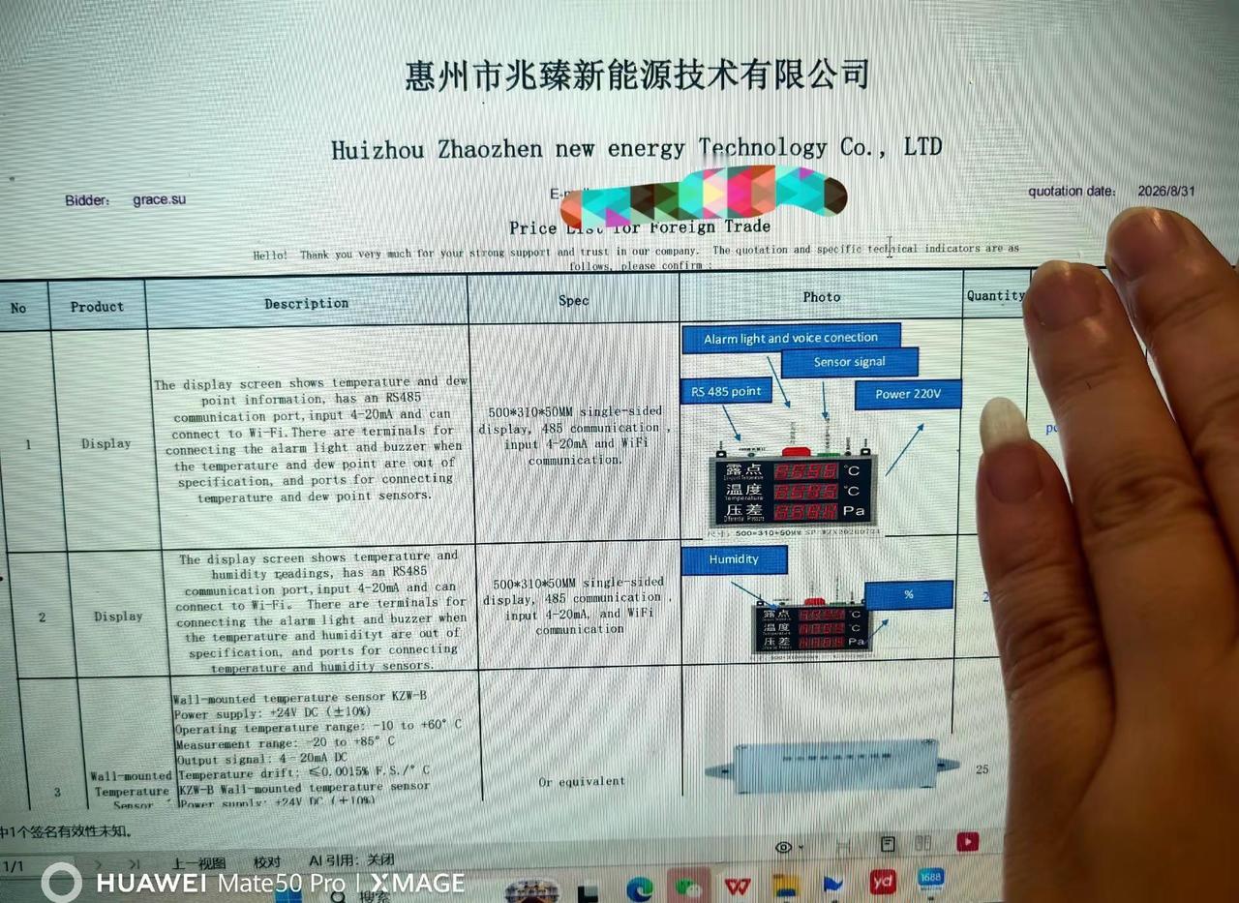Open the 1688 app on taskbar
Image resolution: width=1239 pixels, height=903 pixels.
[x=930, y=879]
